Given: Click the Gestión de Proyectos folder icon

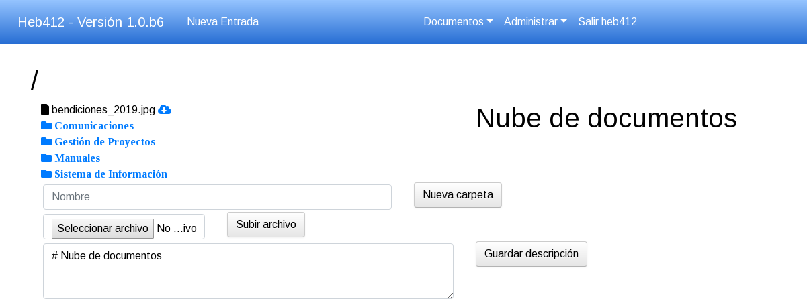Looking at the screenshot, I should pos(46,141).
